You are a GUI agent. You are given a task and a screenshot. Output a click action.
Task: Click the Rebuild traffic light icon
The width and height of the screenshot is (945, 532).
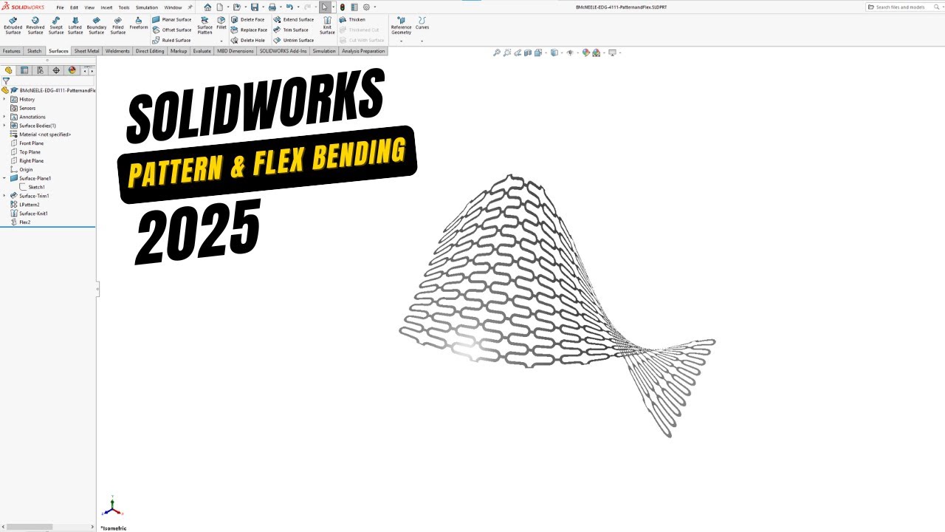tap(342, 7)
